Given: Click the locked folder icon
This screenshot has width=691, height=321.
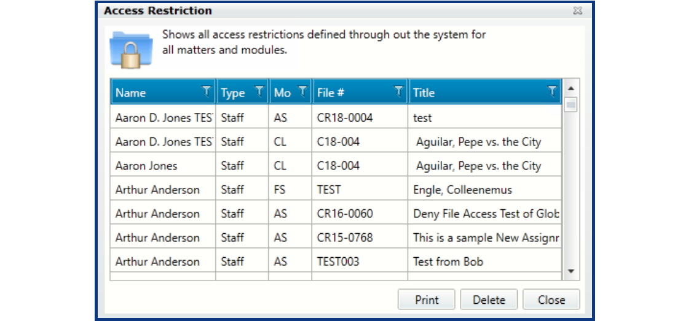Looking at the screenshot, I should 131,48.
